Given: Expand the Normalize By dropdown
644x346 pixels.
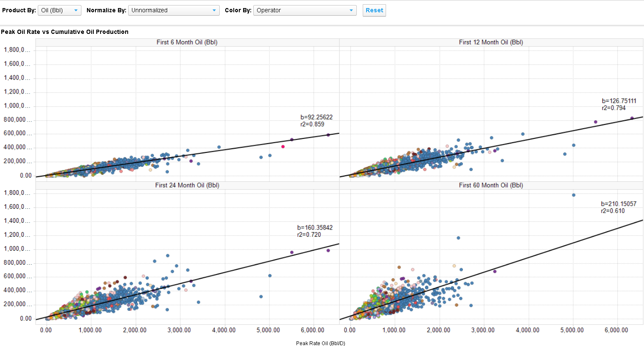Looking at the screenshot, I should pyautogui.click(x=174, y=10).
